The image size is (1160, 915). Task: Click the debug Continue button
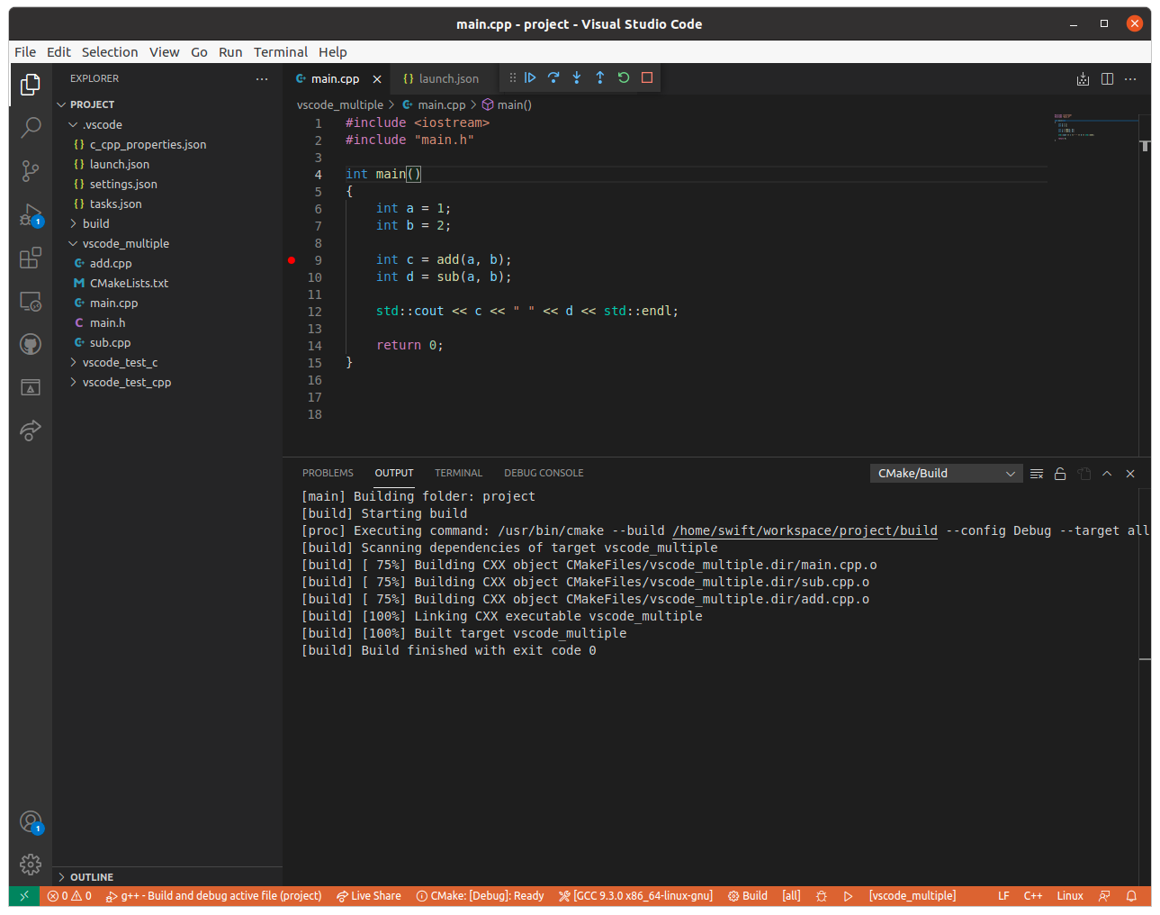point(530,77)
